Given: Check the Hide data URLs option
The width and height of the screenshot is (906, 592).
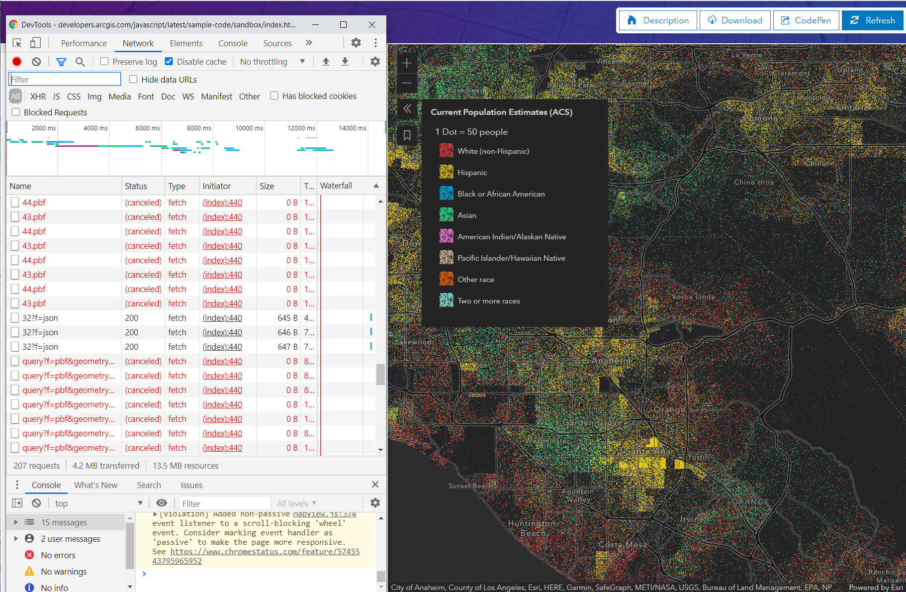Looking at the screenshot, I should click(133, 80).
